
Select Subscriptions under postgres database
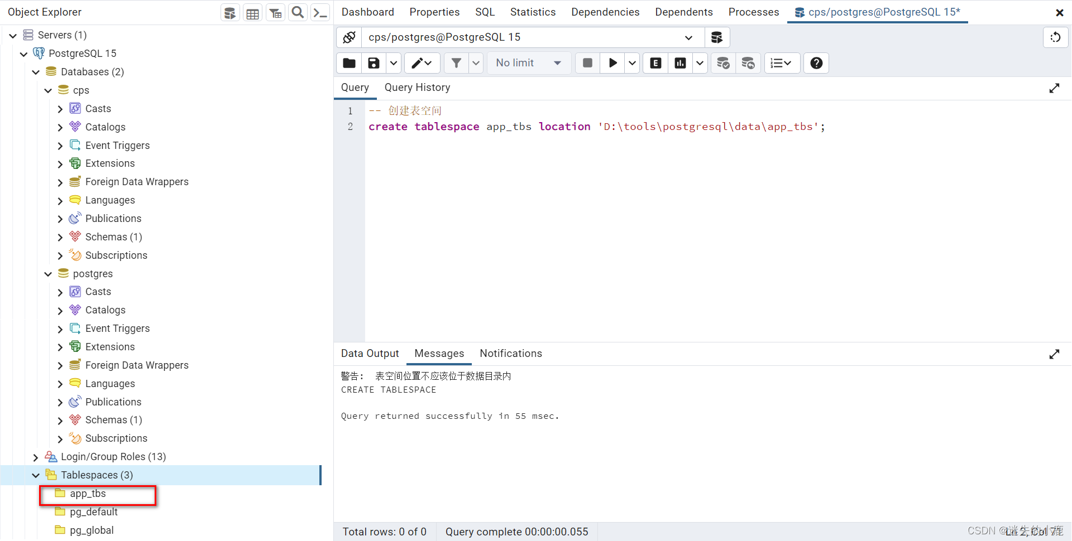point(116,438)
